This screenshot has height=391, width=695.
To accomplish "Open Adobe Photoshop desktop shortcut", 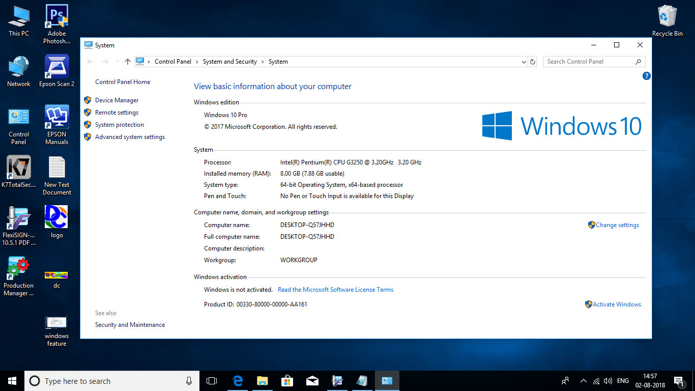I will tap(57, 24).
